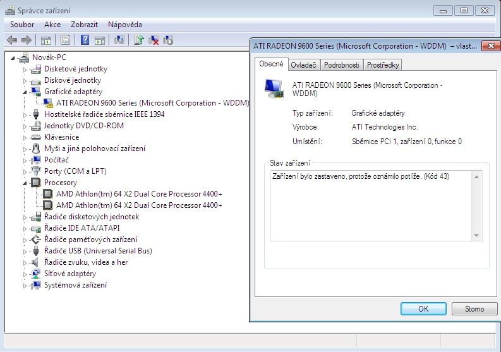Click the device status scroll down arrow

tap(476, 236)
